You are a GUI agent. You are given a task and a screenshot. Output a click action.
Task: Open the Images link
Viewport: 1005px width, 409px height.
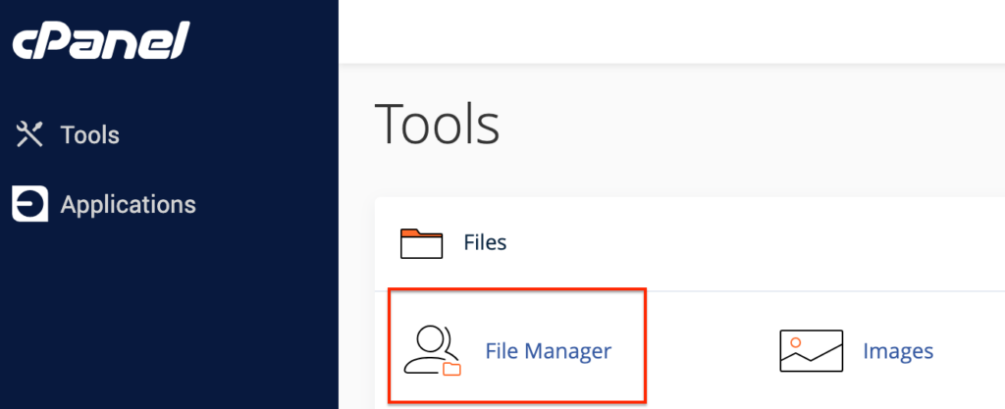point(898,351)
